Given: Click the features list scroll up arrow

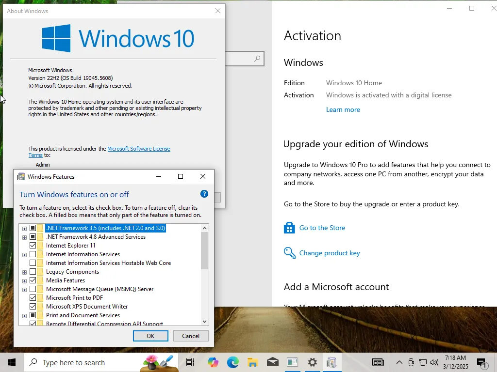Looking at the screenshot, I should 204,228.
